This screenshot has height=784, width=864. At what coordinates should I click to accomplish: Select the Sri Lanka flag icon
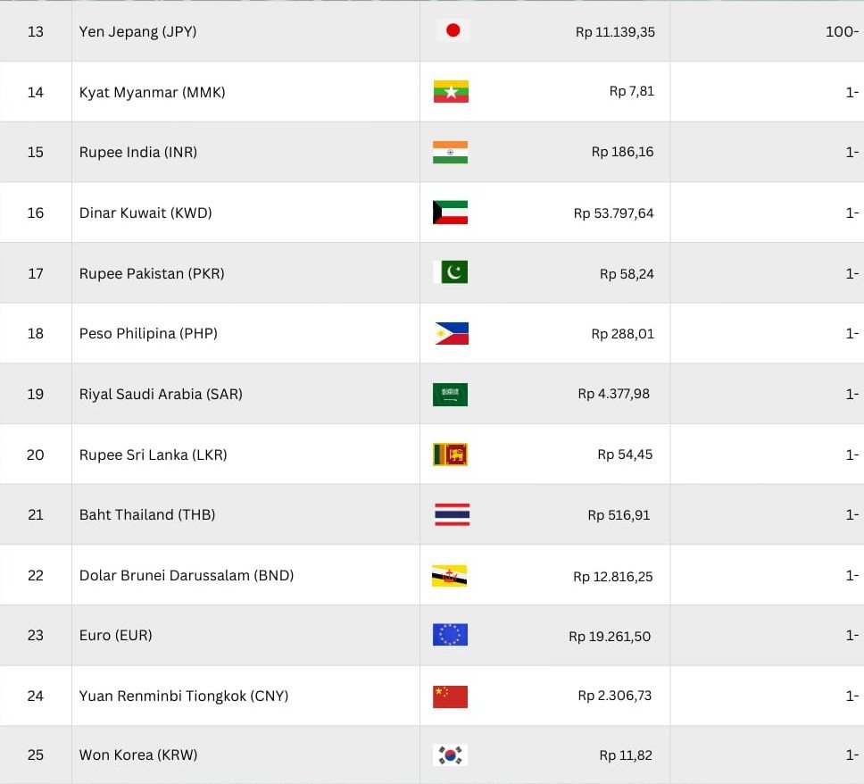[x=451, y=455]
